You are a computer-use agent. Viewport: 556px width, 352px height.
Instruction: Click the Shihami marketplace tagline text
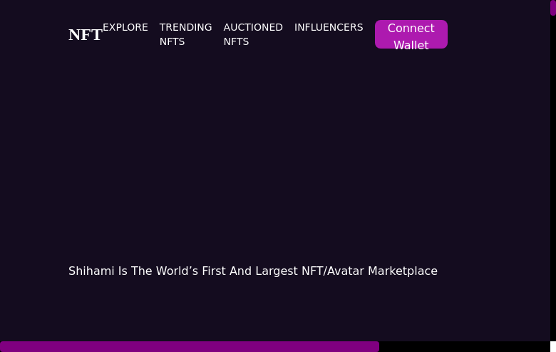pos(253,271)
